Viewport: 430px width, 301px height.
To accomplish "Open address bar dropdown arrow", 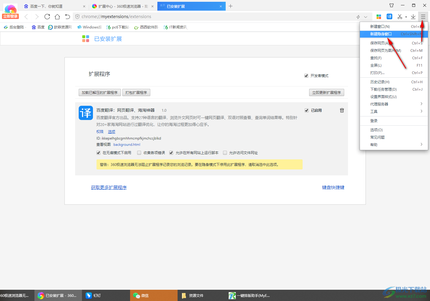I will pyautogui.click(x=366, y=17).
